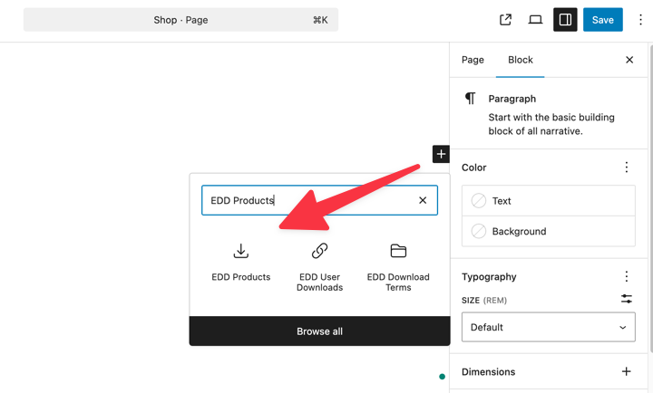Screen dimensions: 653x393
Task: Open the Shop · Page command palette bar
Action: [180, 20]
